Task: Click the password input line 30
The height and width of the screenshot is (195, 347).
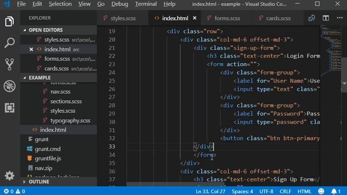Action: [277, 122]
